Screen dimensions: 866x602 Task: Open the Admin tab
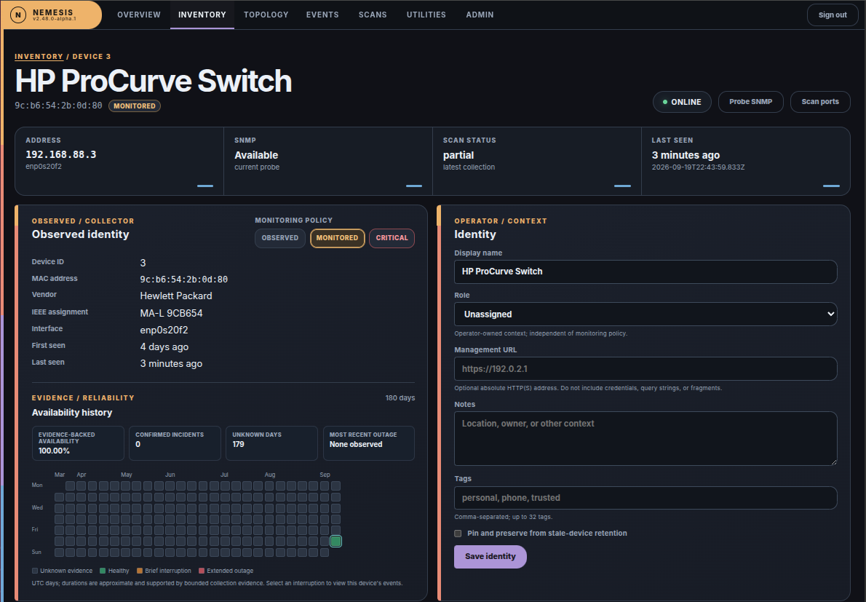(480, 15)
